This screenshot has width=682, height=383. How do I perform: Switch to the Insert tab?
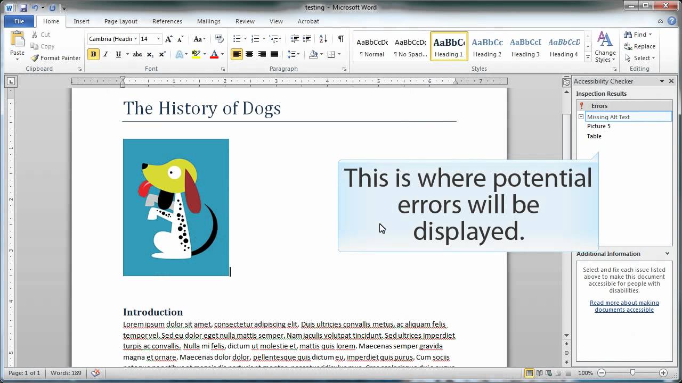pos(82,21)
